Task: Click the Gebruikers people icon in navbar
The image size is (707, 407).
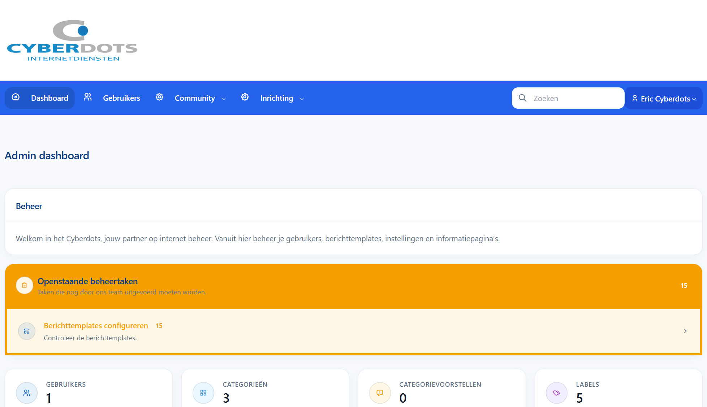Action: [x=88, y=97]
